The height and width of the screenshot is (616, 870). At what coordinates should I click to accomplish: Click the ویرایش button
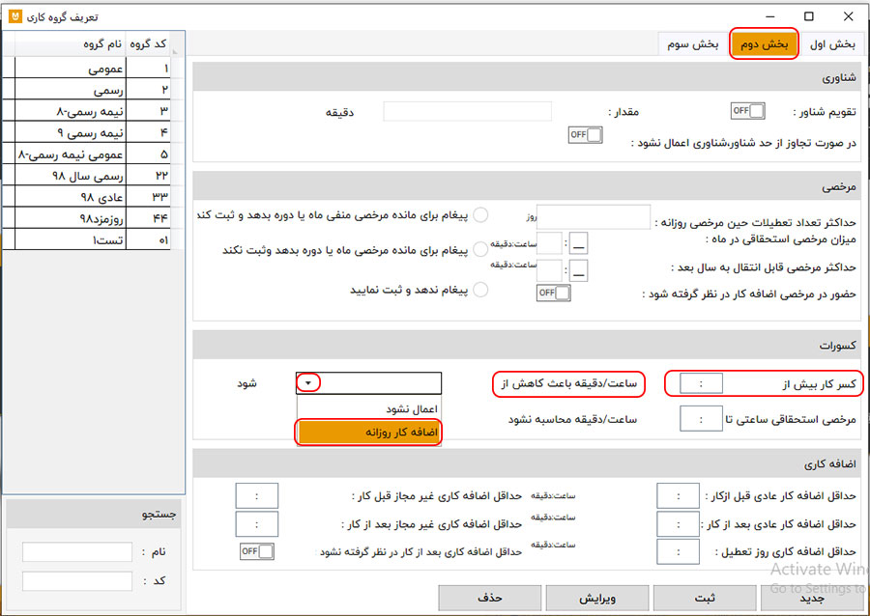click(x=597, y=599)
